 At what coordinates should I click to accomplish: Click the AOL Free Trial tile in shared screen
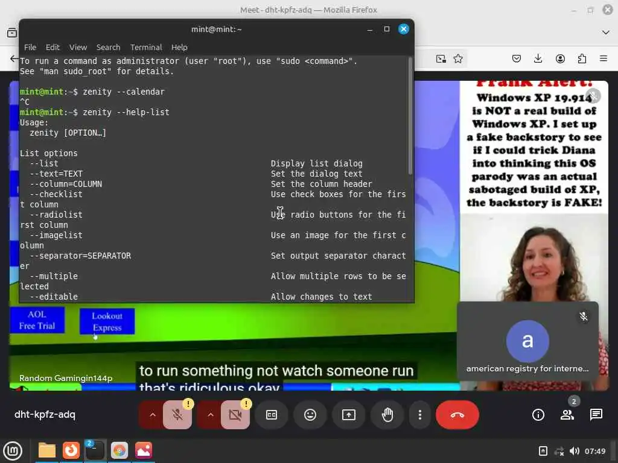tap(37, 320)
